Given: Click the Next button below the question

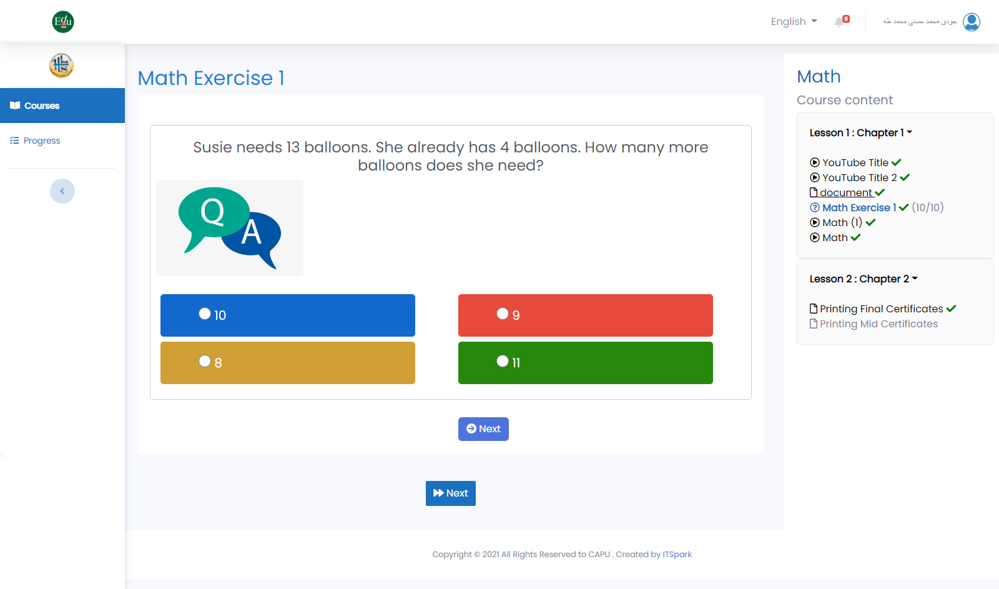Looking at the screenshot, I should pyautogui.click(x=483, y=429).
